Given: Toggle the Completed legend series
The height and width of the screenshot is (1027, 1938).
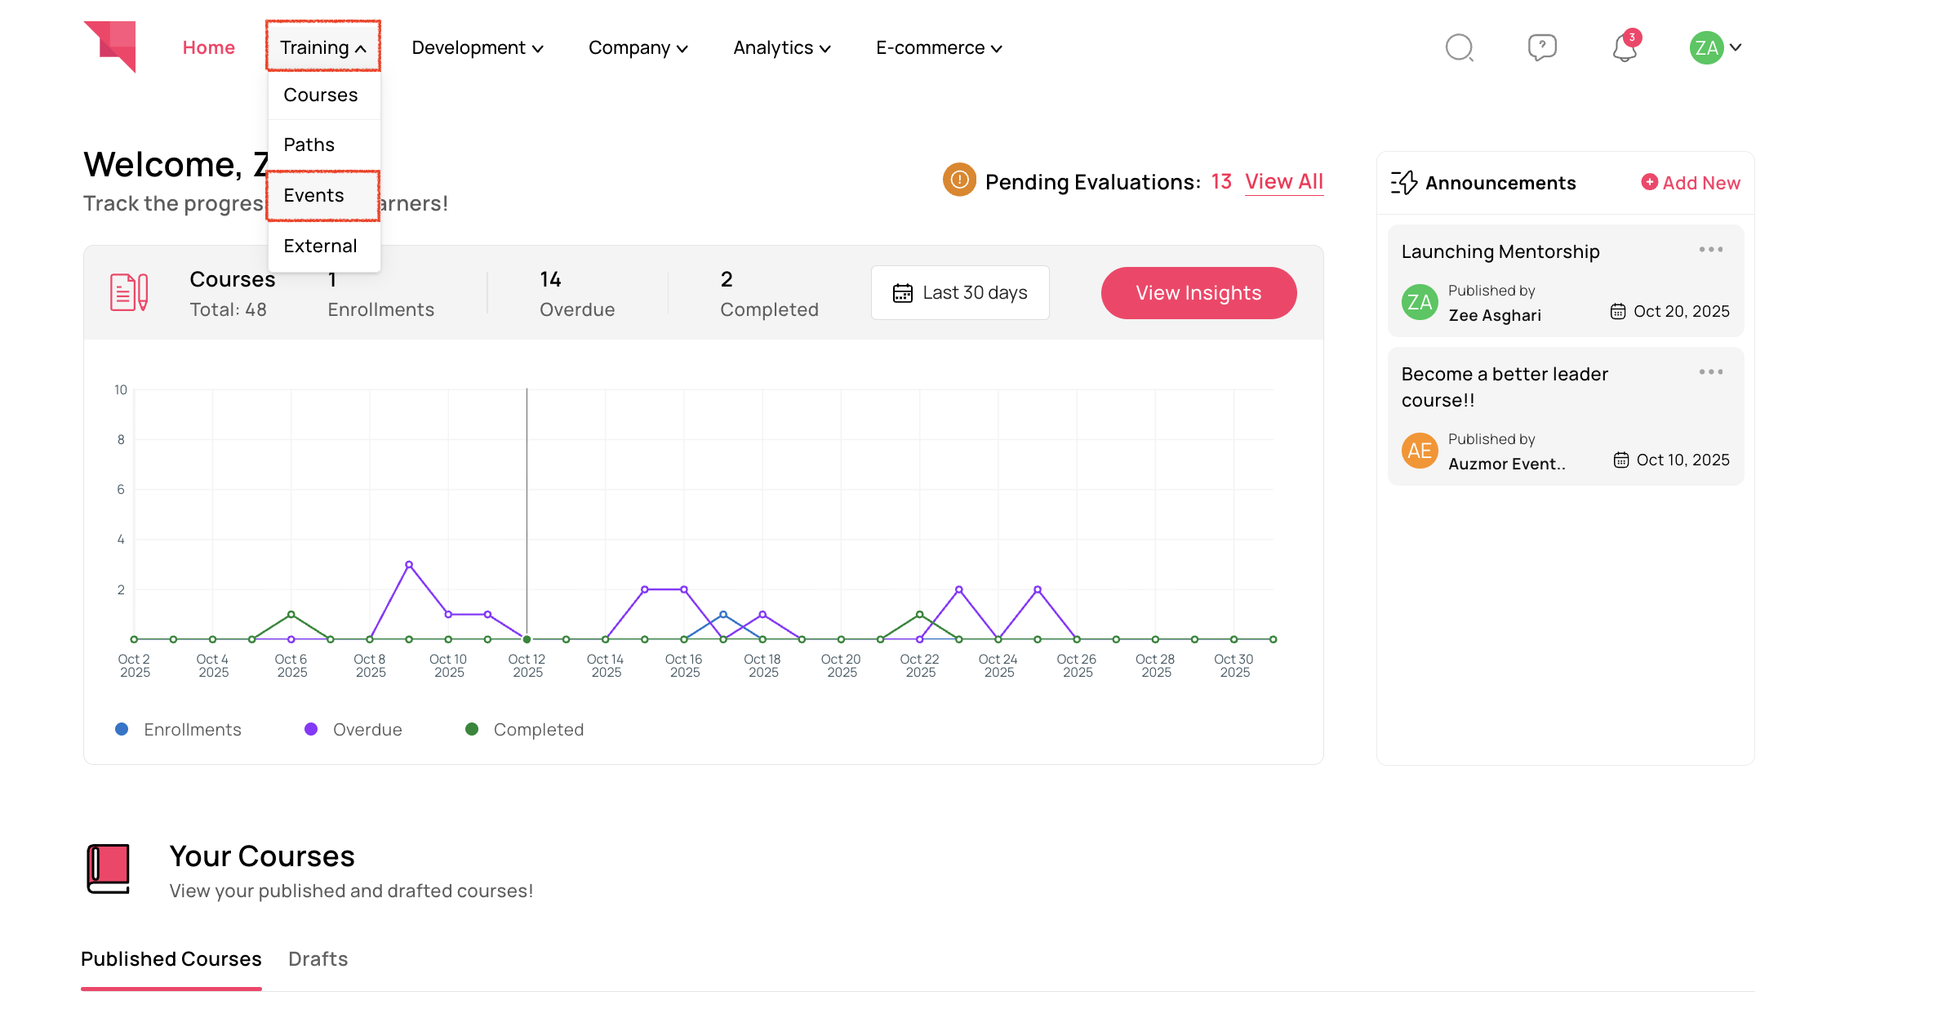Looking at the screenshot, I should pos(525,730).
